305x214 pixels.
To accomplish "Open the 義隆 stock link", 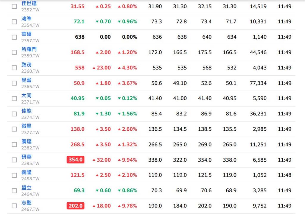I will (27, 172).
